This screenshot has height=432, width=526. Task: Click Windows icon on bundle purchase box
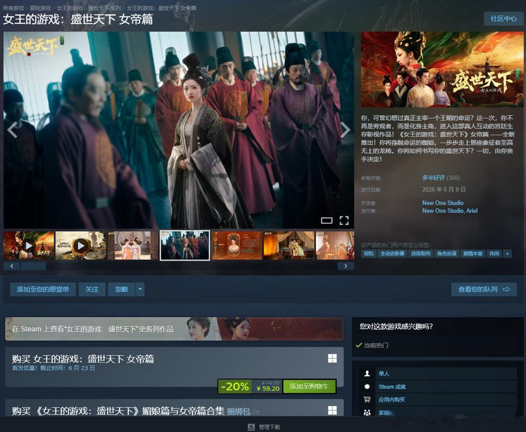coord(332,410)
